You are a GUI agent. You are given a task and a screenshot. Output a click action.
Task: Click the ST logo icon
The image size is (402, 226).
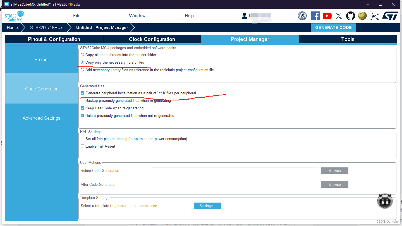point(390,16)
